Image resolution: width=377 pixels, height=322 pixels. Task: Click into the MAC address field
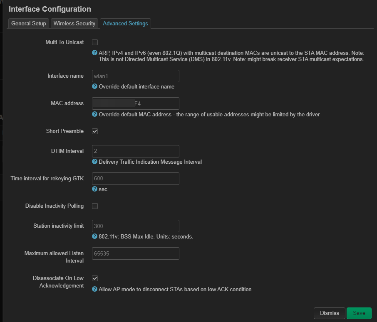coord(136,103)
